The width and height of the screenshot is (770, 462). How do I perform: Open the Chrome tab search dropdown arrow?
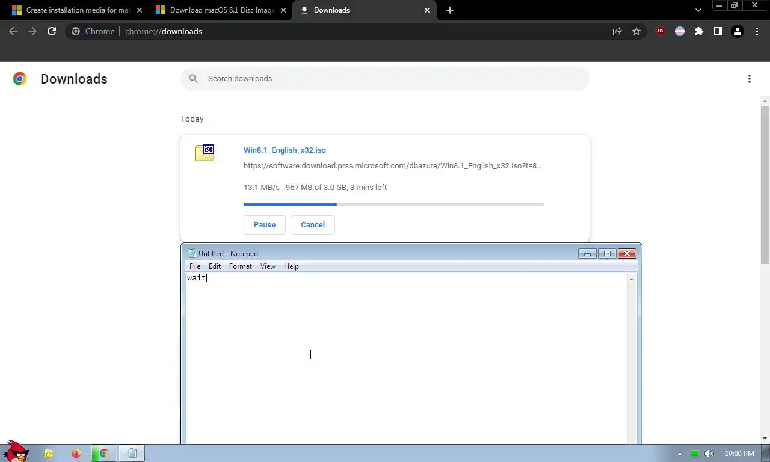[x=698, y=10]
